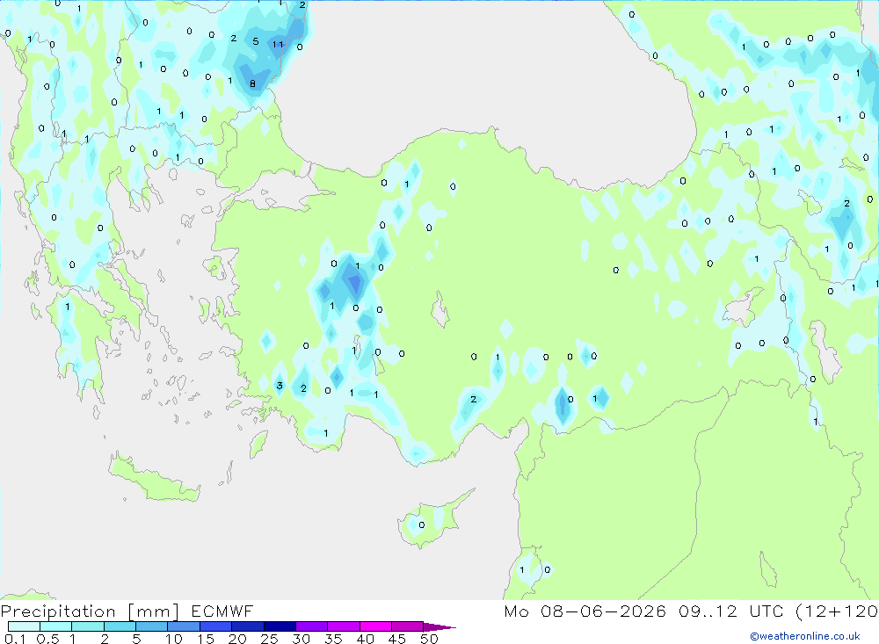Click the legend scale label '50'

(430, 639)
